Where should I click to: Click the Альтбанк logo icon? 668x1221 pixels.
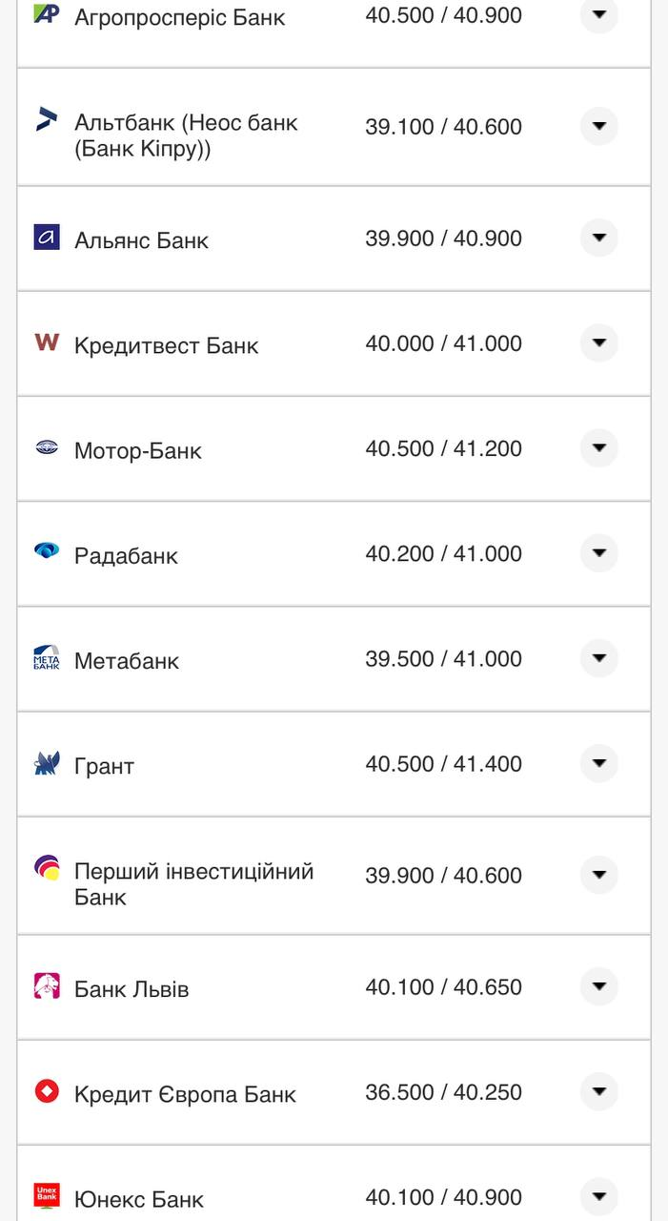click(47, 119)
